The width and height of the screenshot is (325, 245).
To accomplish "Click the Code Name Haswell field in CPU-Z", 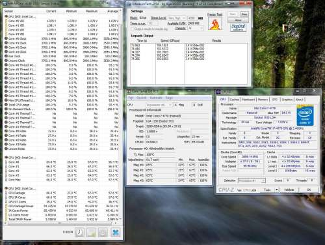I will (x=252, y=113).
